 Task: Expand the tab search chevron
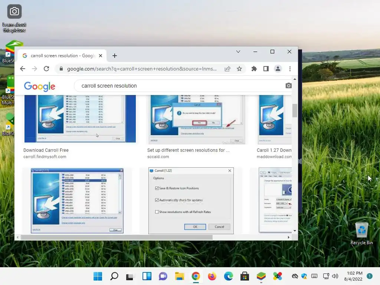[238, 52]
